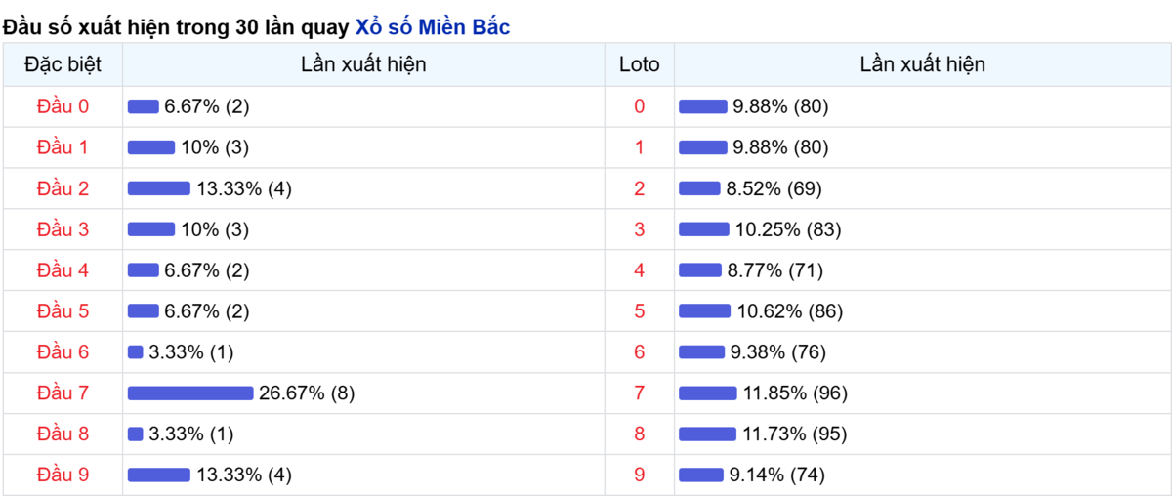This screenshot has width=1172, height=496.
Task: Click the Đầu 2 bar showing 13.33%
Action: point(159,188)
